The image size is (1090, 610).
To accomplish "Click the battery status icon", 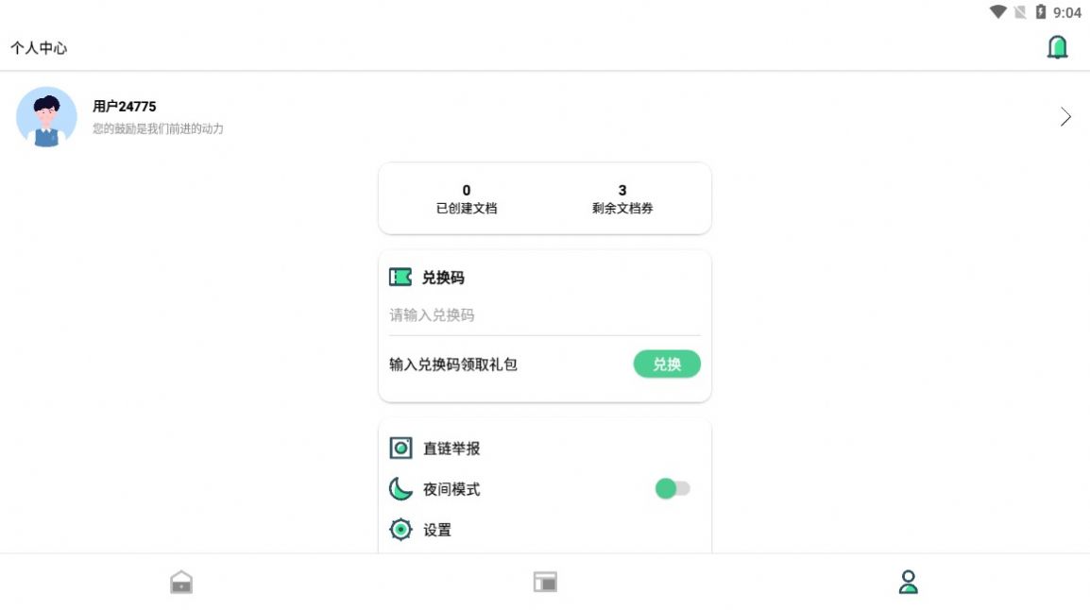I will pyautogui.click(x=1039, y=12).
